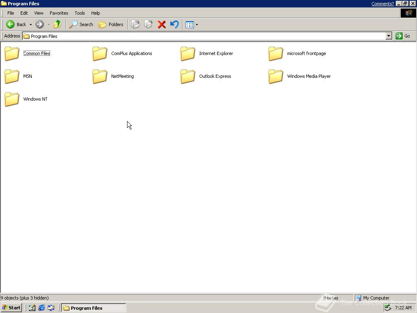Restore down the Program Files window

point(405,4)
